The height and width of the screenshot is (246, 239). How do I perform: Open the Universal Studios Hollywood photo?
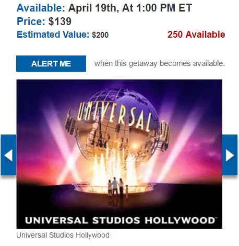click(120, 154)
